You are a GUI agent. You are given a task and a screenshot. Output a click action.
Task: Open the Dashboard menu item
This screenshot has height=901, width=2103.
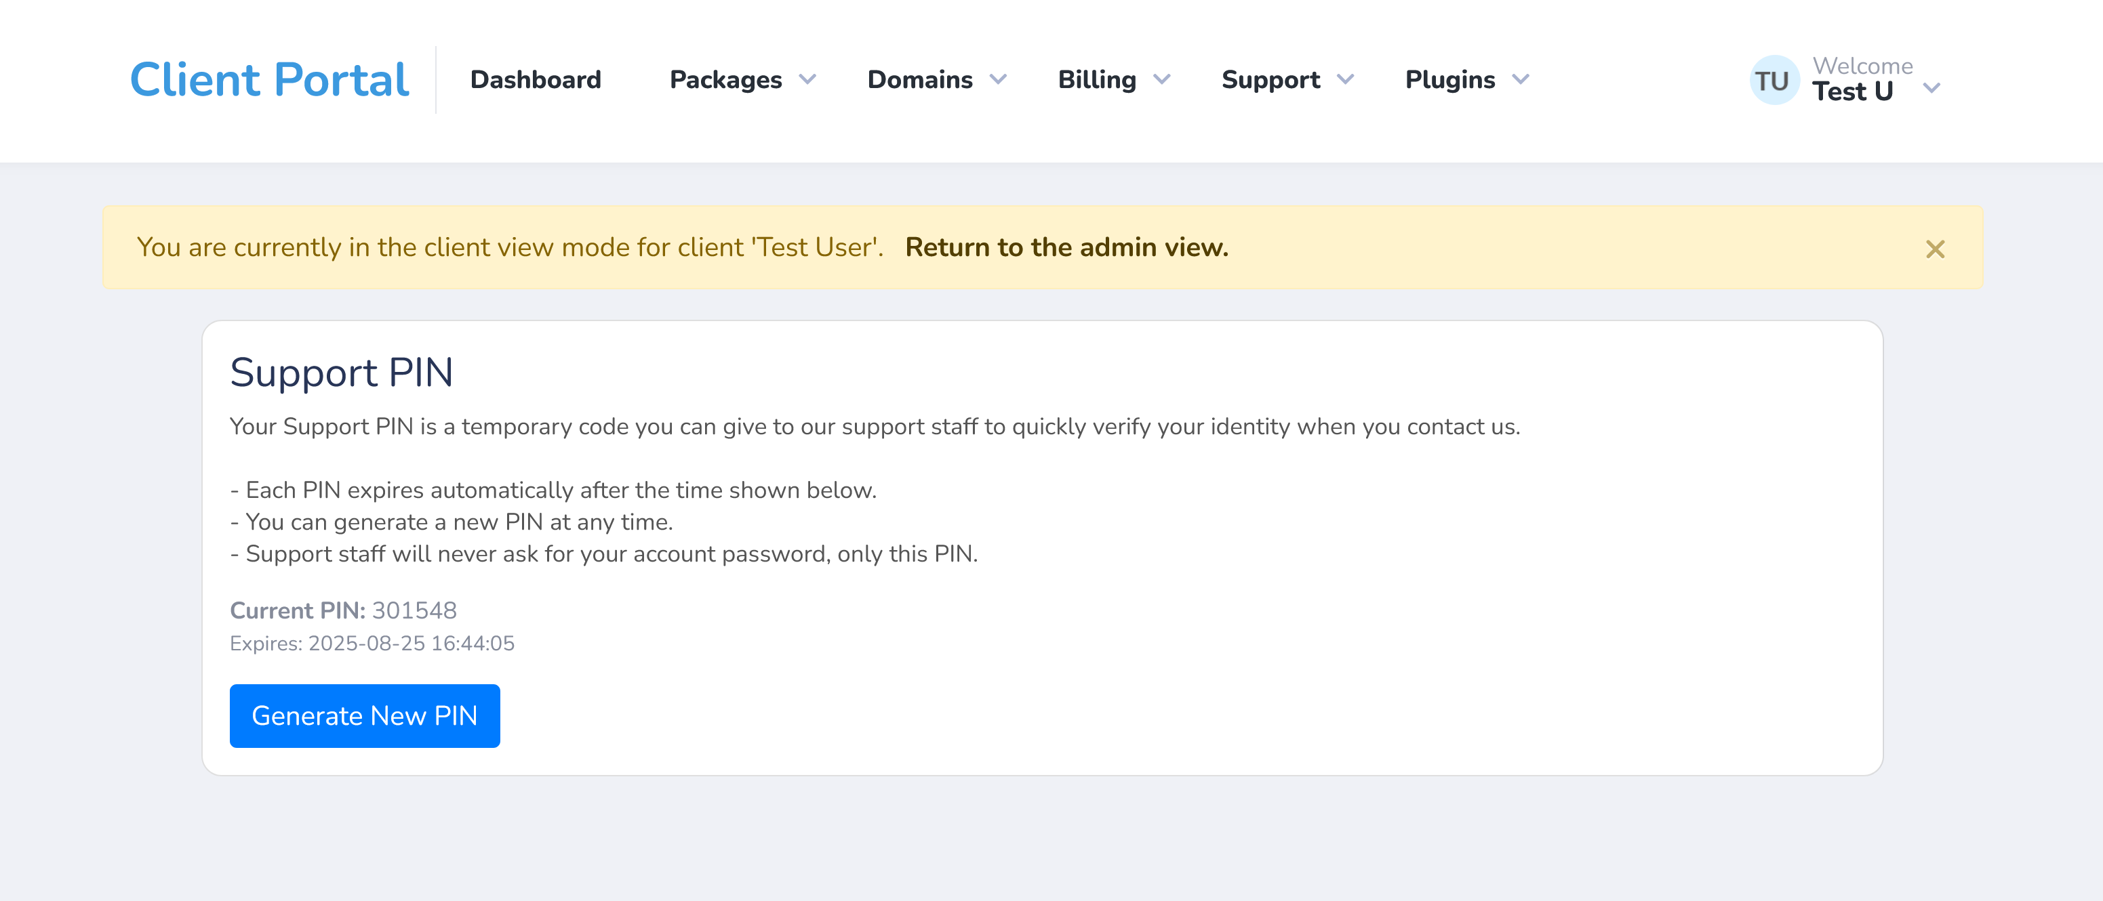pyautogui.click(x=536, y=79)
